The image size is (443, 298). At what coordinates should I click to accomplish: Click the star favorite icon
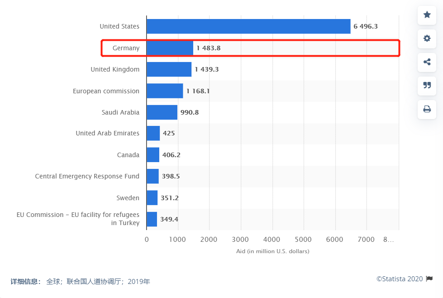pos(427,15)
